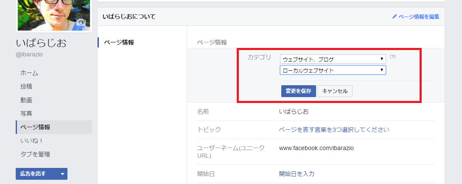Screen dimensions: 462x184
Task: Select ページ情報 in the left sidebar
Action: coord(54,127)
